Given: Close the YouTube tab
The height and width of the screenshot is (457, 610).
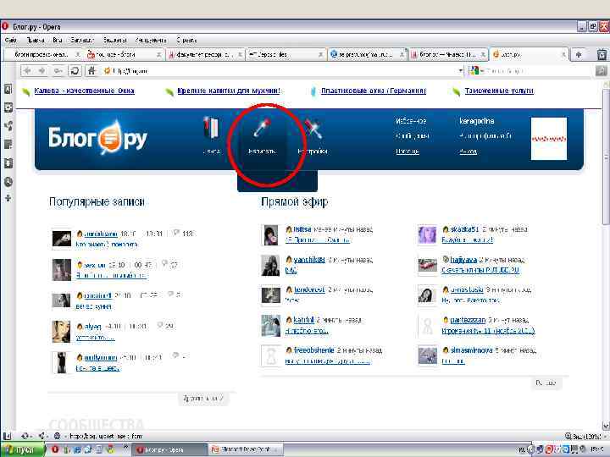Looking at the screenshot, I should [x=158, y=55].
